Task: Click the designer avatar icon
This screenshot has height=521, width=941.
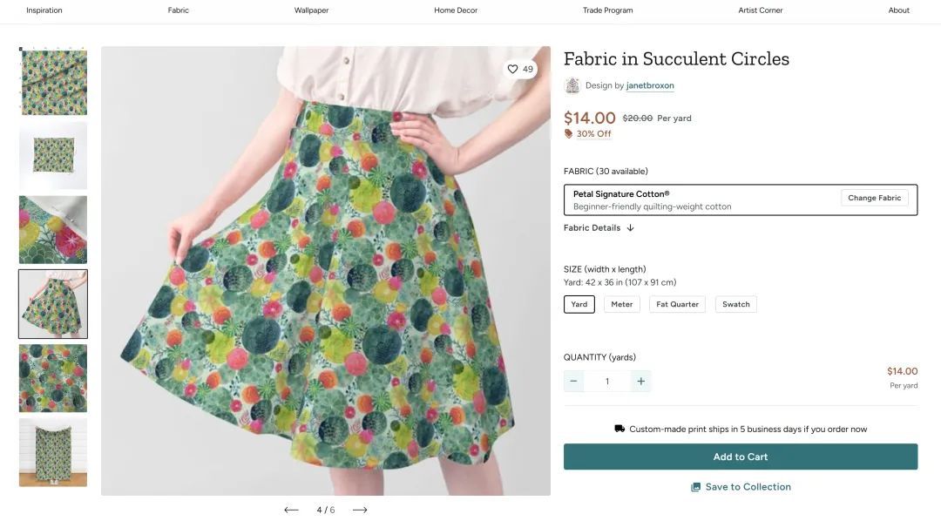Action: pos(572,85)
